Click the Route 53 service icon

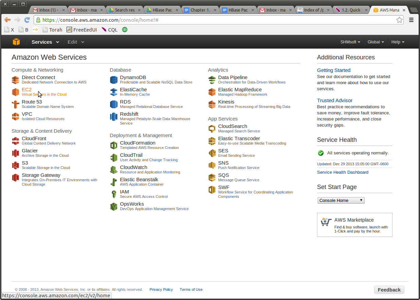16,105
